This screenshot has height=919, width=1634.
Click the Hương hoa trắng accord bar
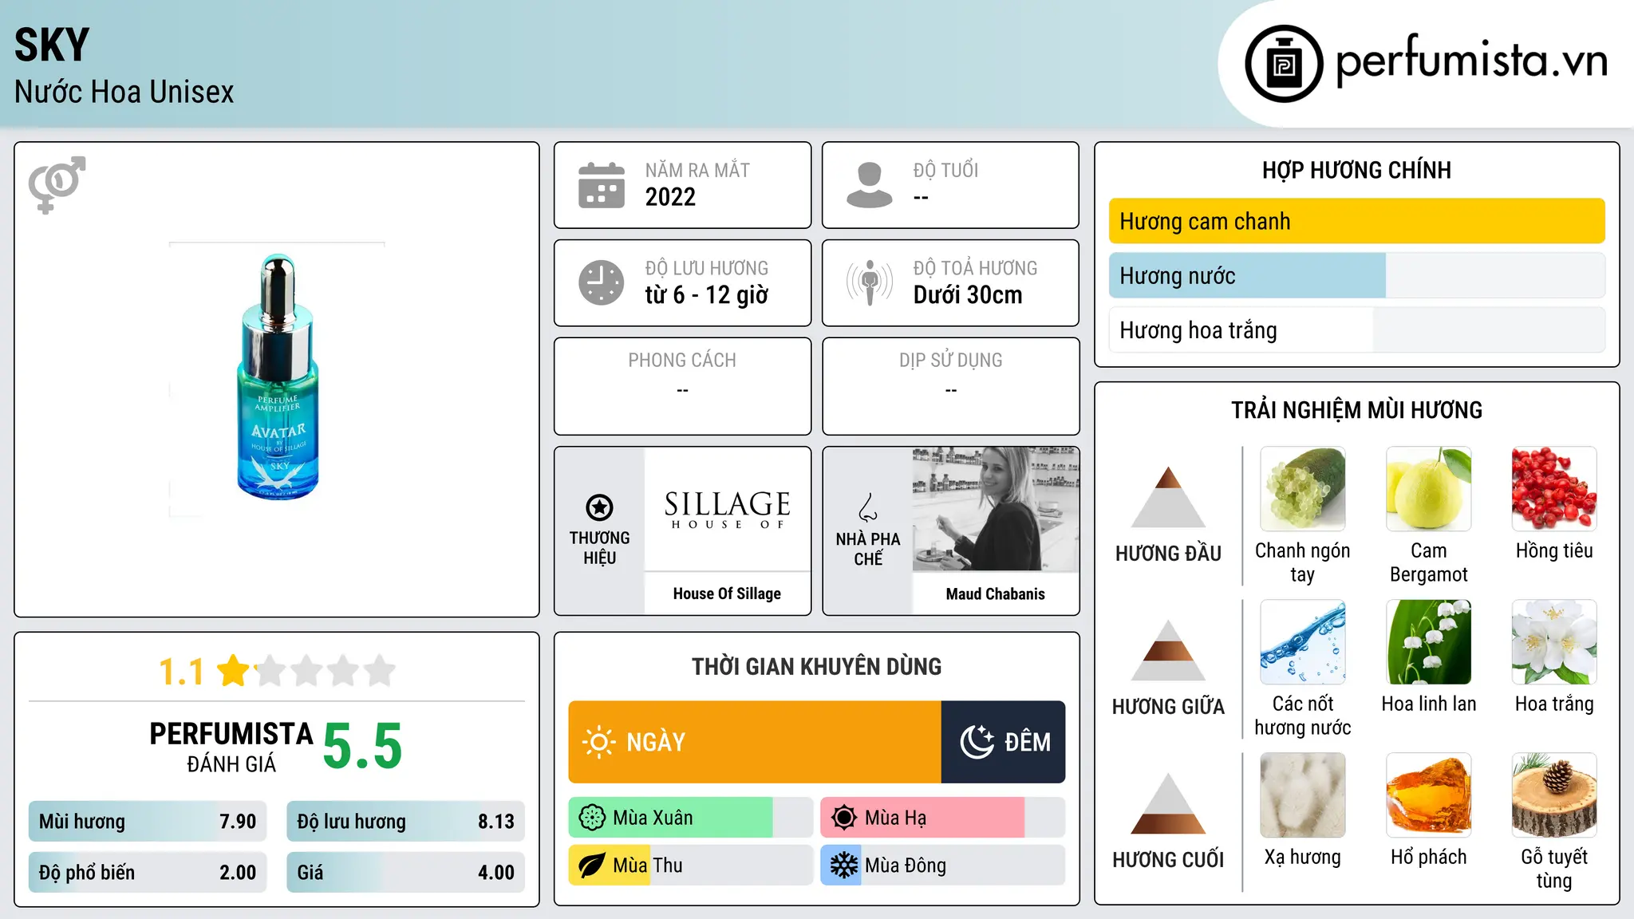1356,330
